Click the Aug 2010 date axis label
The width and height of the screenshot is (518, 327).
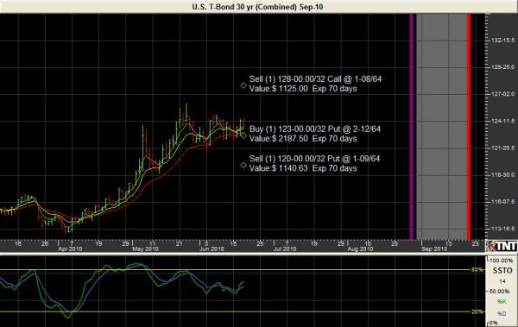click(360, 249)
